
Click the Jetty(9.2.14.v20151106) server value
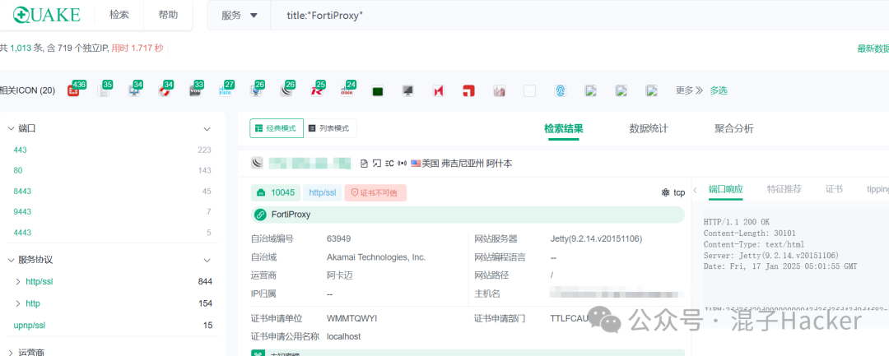point(596,239)
